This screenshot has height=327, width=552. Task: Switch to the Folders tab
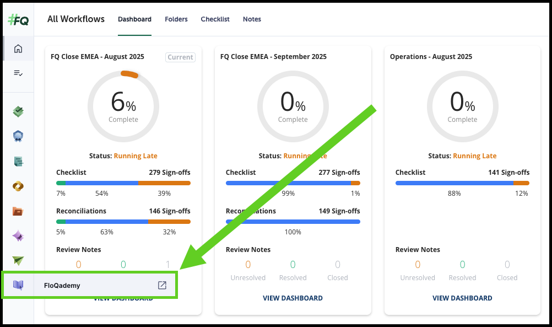176,19
